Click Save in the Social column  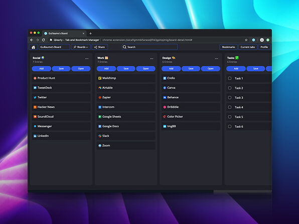pos(61,69)
